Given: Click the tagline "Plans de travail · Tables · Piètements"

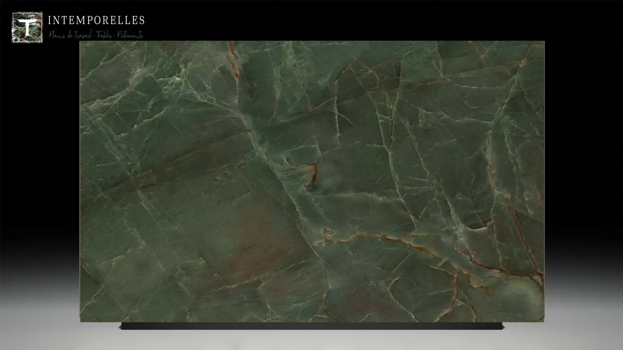Looking at the screenshot, I should 96,35.
